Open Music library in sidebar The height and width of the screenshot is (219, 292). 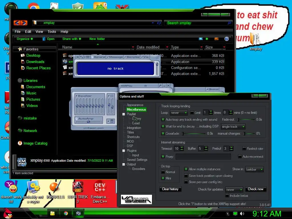[x=31, y=93]
